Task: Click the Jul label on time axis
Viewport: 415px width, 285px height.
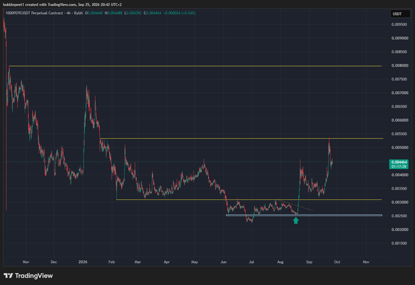Action: click(x=251, y=262)
